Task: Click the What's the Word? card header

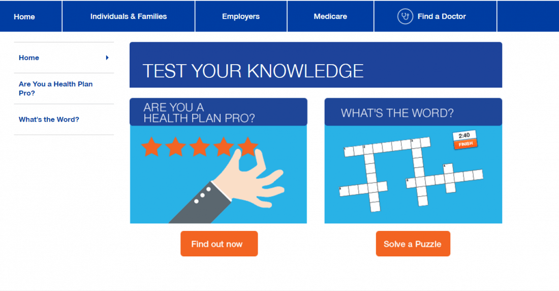Action: pyautogui.click(x=413, y=112)
